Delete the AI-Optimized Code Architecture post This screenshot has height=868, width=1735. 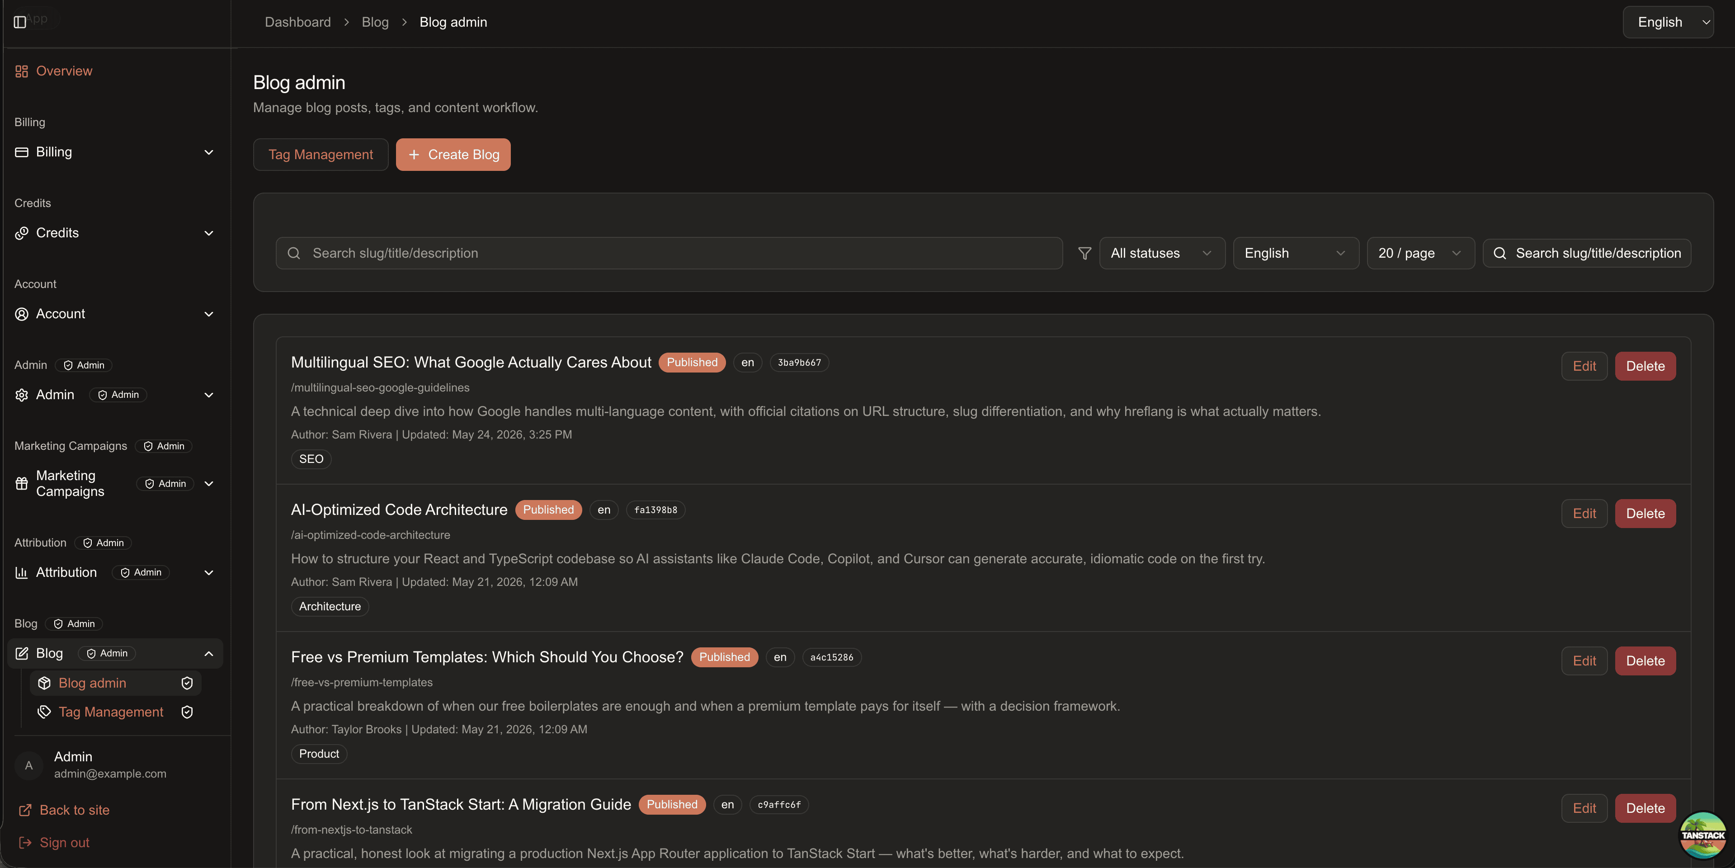(x=1645, y=514)
